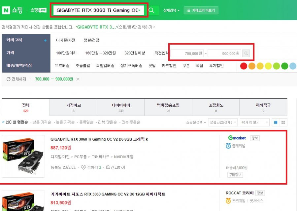Filter price 320만원이상
This screenshot has width=297, height=211.
point(135,53)
